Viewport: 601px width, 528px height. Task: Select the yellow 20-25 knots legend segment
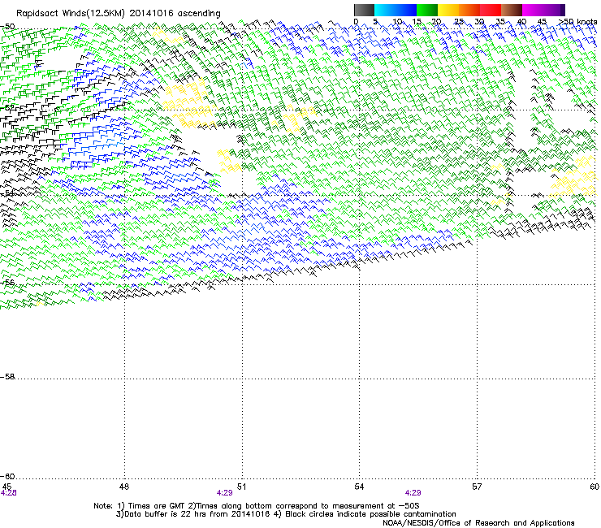448,10
